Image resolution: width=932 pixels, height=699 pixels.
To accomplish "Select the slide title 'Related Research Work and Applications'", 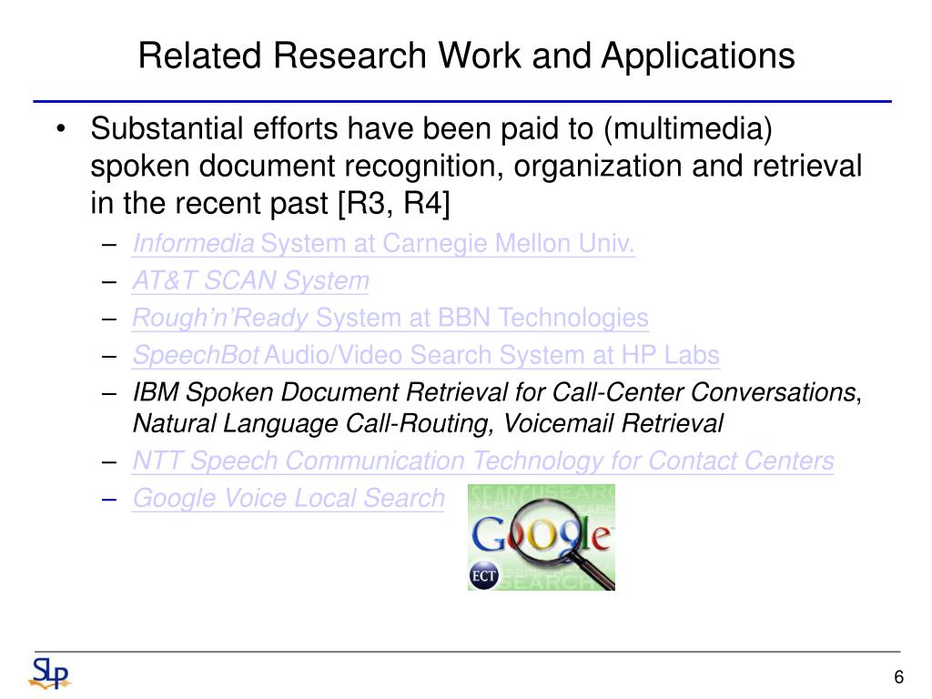I will [x=467, y=56].
